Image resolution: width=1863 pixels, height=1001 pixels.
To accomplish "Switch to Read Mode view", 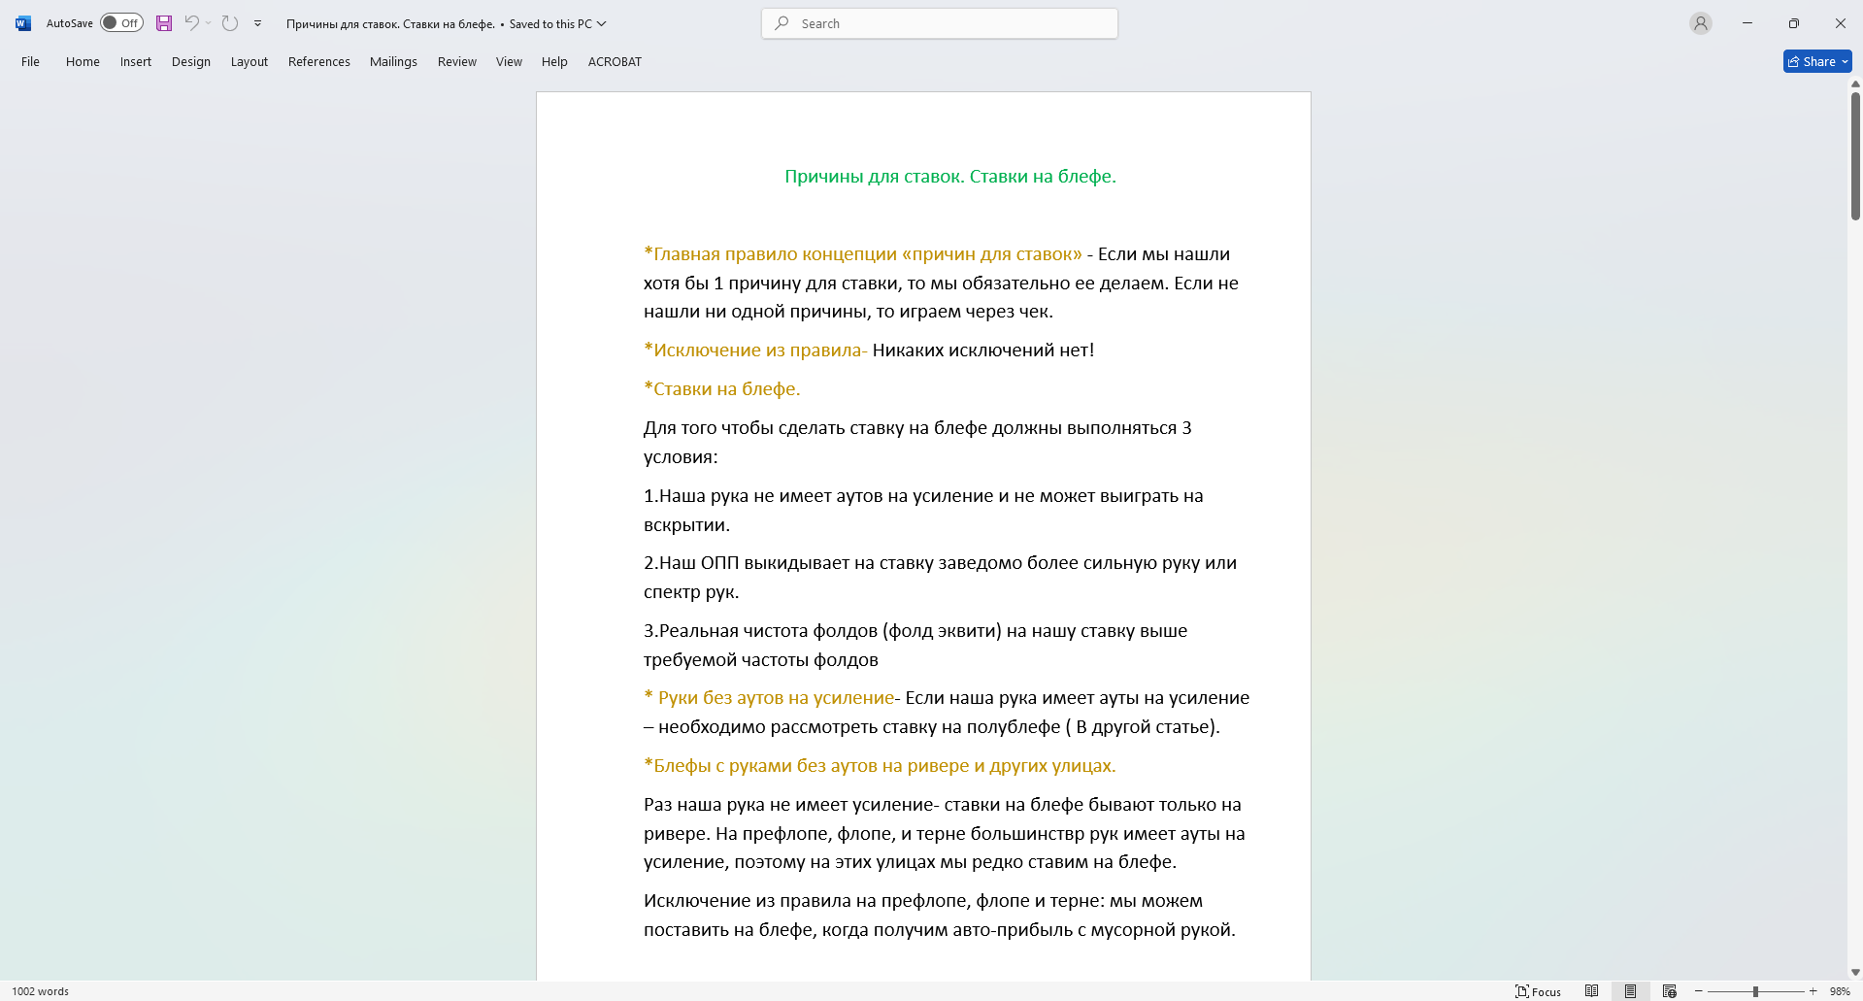I will (1592, 991).
